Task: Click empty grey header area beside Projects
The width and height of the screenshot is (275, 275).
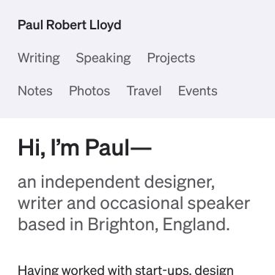Action: (x=235, y=58)
